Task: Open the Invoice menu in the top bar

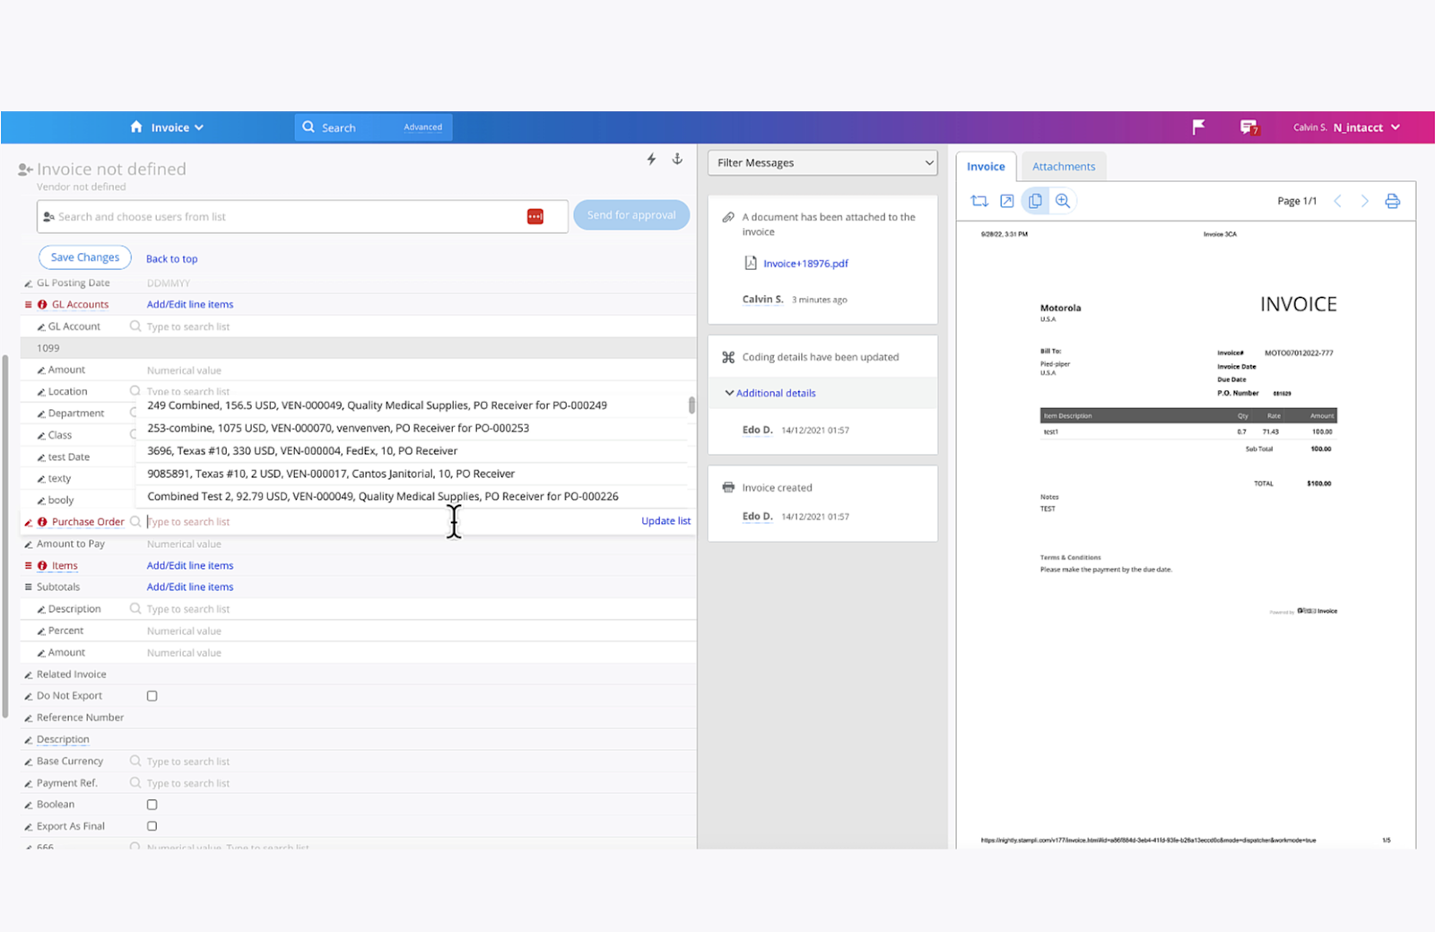Action: tap(168, 127)
